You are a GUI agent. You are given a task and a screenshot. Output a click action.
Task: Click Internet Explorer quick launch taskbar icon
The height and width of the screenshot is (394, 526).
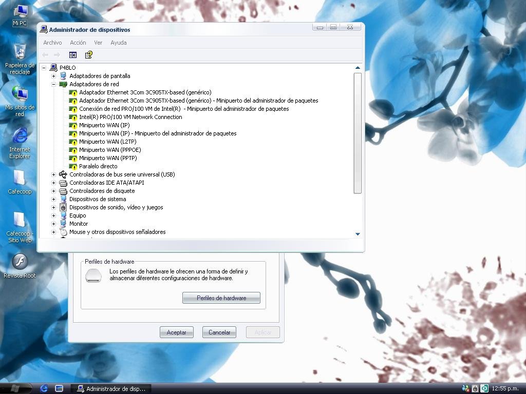point(44,388)
